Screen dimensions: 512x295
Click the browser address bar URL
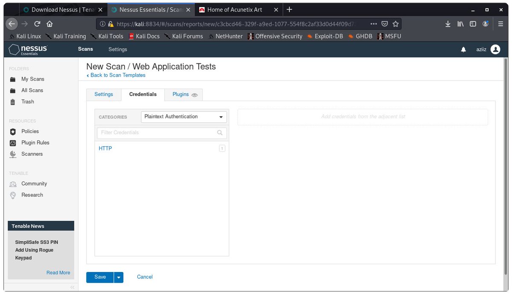click(236, 24)
